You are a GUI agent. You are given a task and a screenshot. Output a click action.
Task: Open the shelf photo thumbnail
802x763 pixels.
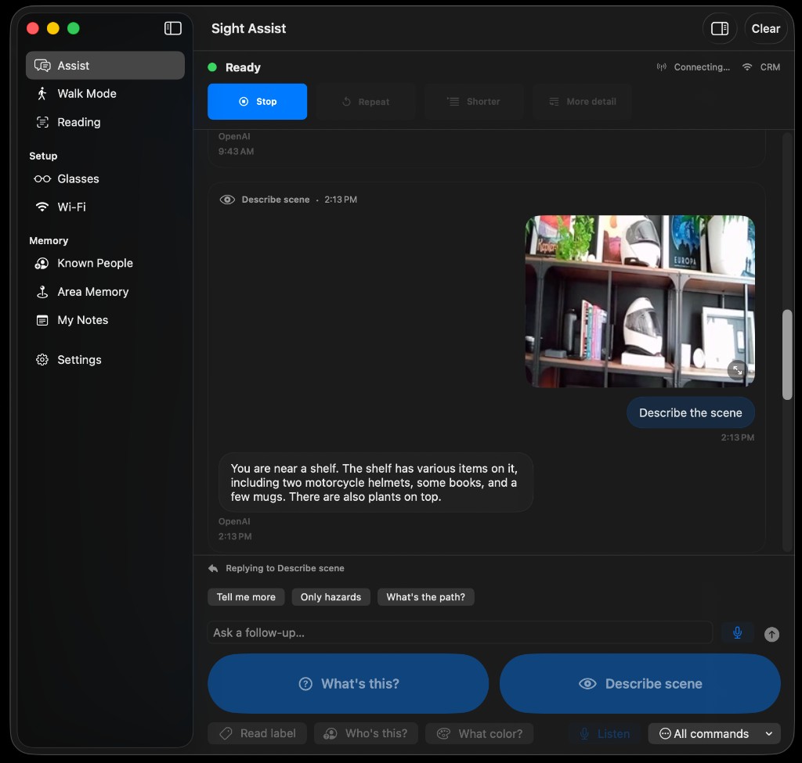639,301
